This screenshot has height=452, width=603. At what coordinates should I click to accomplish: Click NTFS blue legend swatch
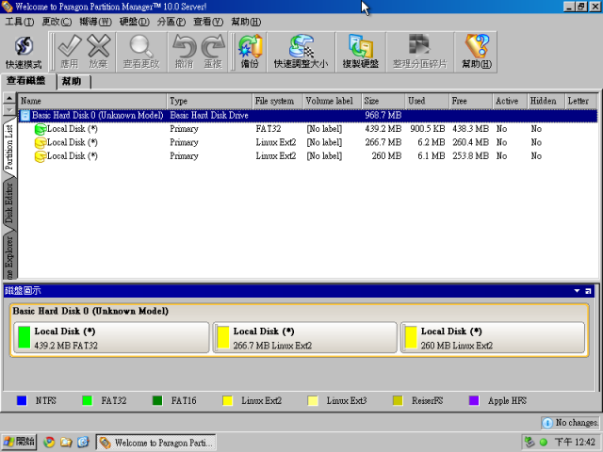click(22, 401)
